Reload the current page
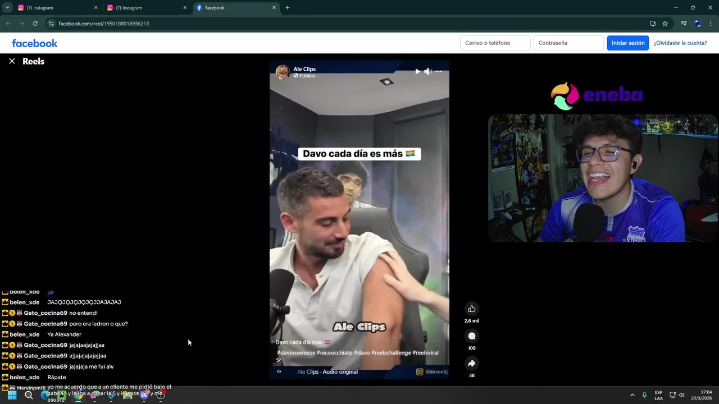 (x=35, y=24)
